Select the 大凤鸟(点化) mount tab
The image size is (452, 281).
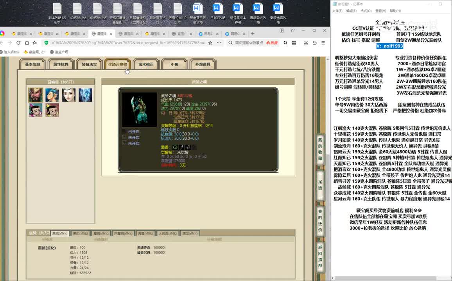coord(167,233)
